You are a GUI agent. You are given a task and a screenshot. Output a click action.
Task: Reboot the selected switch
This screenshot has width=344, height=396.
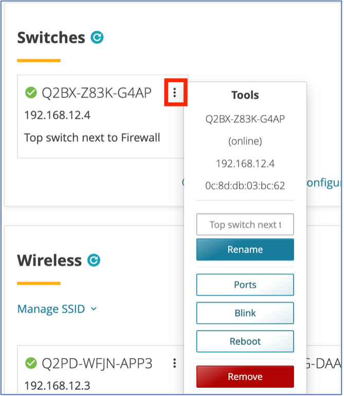(x=245, y=341)
